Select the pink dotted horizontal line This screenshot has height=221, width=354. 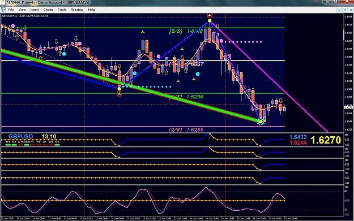pos(243,42)
